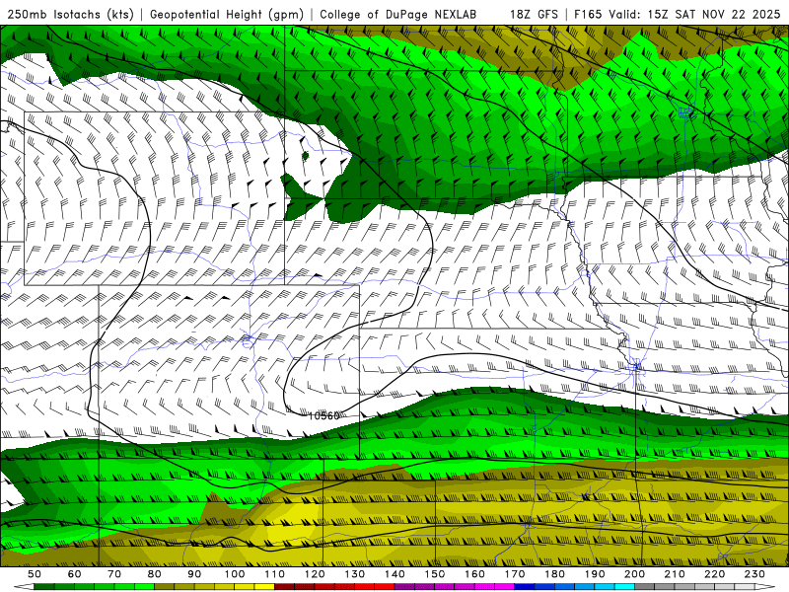789x592 pixels.
Task: Click the 'F165 Valid: 15Z SAT NOV 22 2025' text
Action: pos(678,14)
